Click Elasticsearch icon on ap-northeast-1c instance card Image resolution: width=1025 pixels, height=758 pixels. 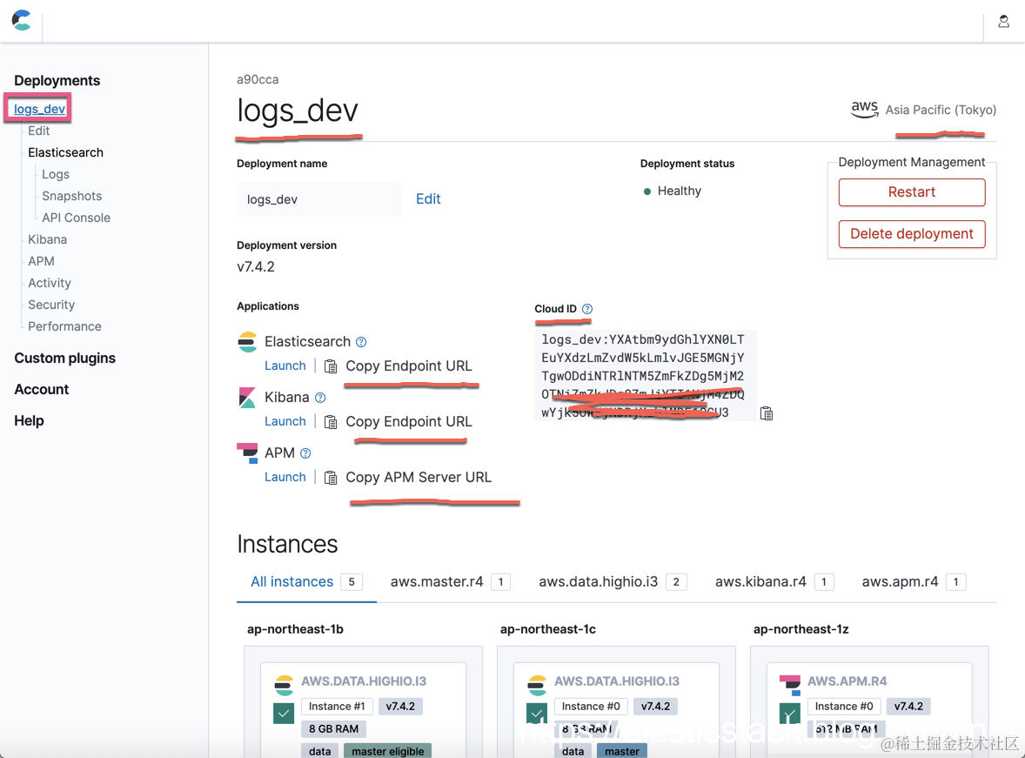pos(537,685)
